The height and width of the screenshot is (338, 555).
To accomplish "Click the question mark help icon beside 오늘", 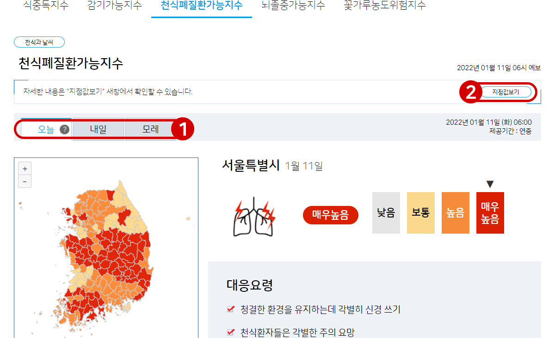I will click(65, 130).
